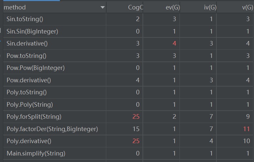254x162 pixels.
Task: Select the Poly.toString() method
Action: pyautogui.click(x=27, y=92)
